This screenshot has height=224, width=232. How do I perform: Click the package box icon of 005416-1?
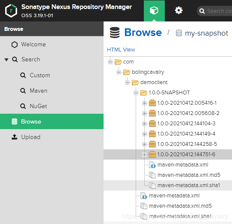[152, 103]
